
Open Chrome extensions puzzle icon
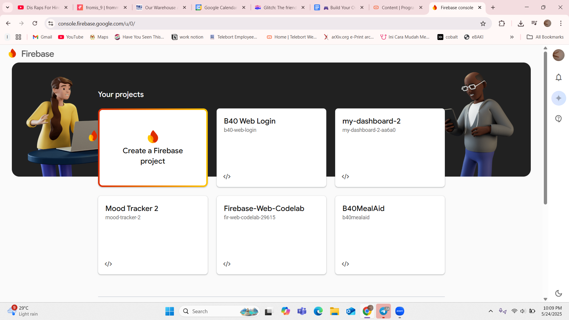(x=502, y=23)
